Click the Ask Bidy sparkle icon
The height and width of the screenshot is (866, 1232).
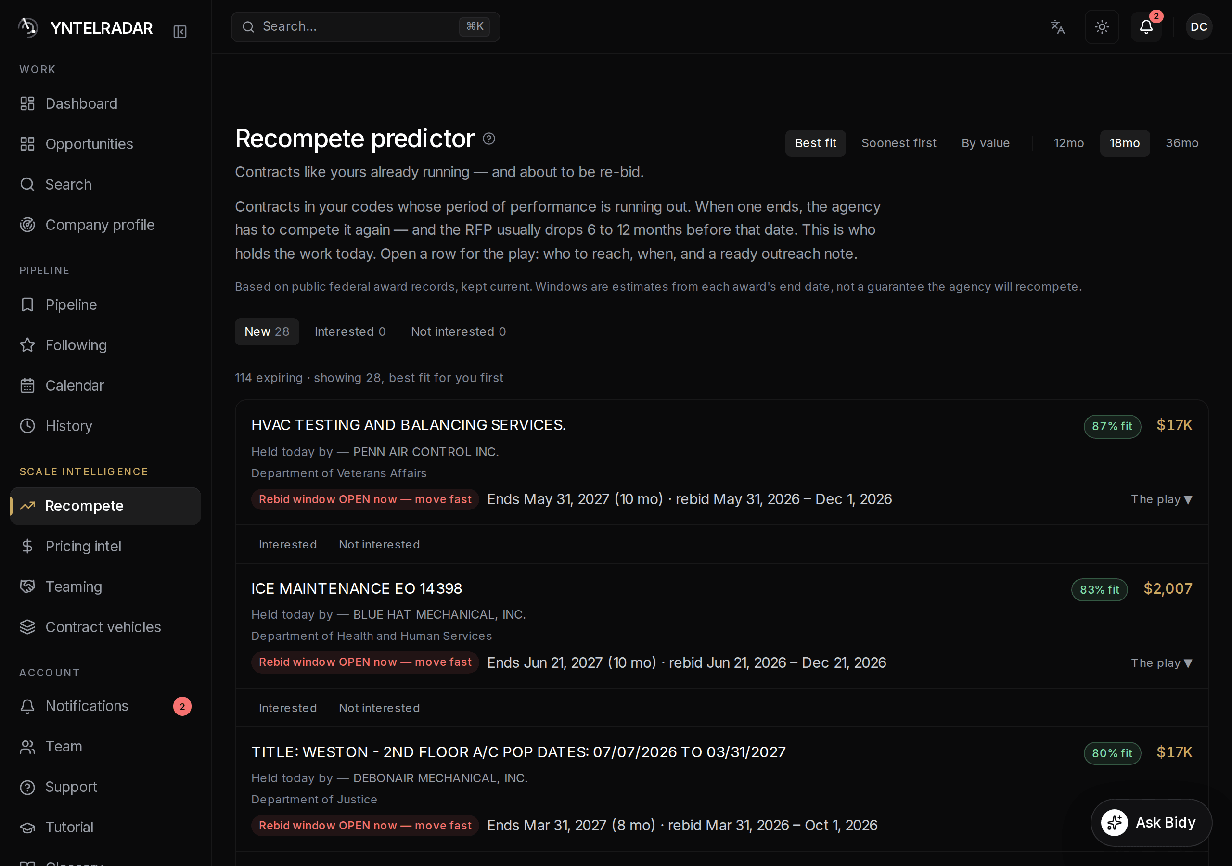point(1115,823)
